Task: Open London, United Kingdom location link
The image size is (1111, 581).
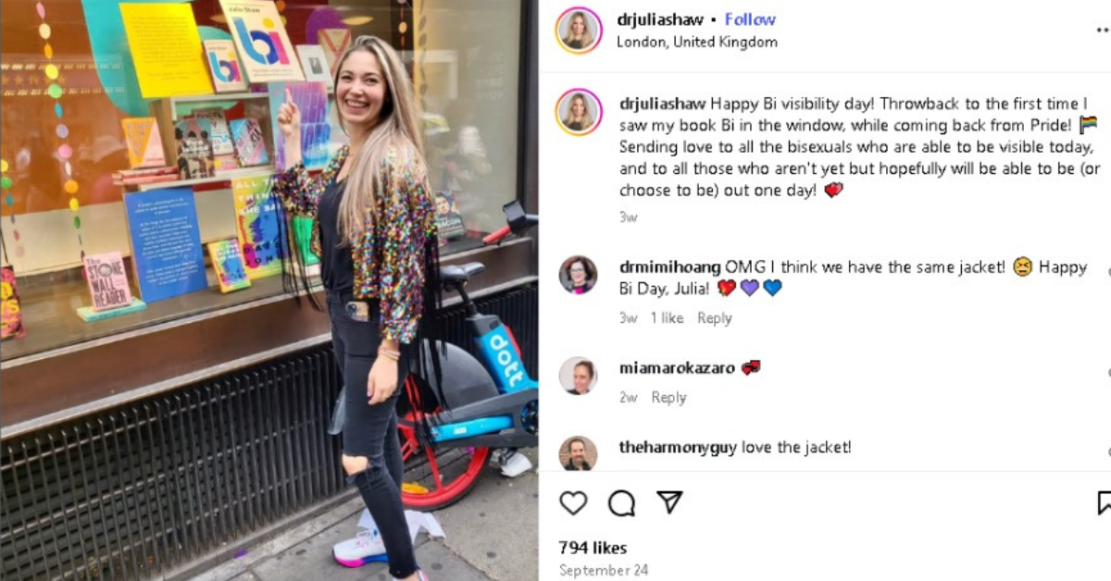Action: tap(697, 42)
